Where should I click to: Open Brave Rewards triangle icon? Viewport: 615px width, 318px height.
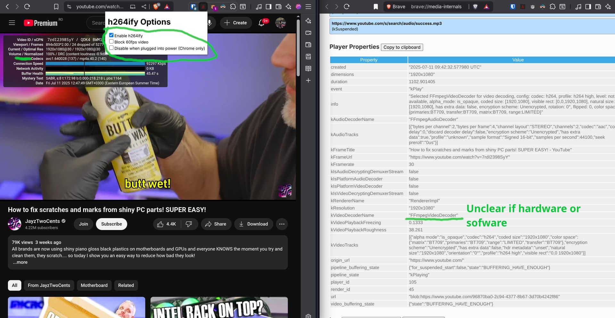[167, 6]
